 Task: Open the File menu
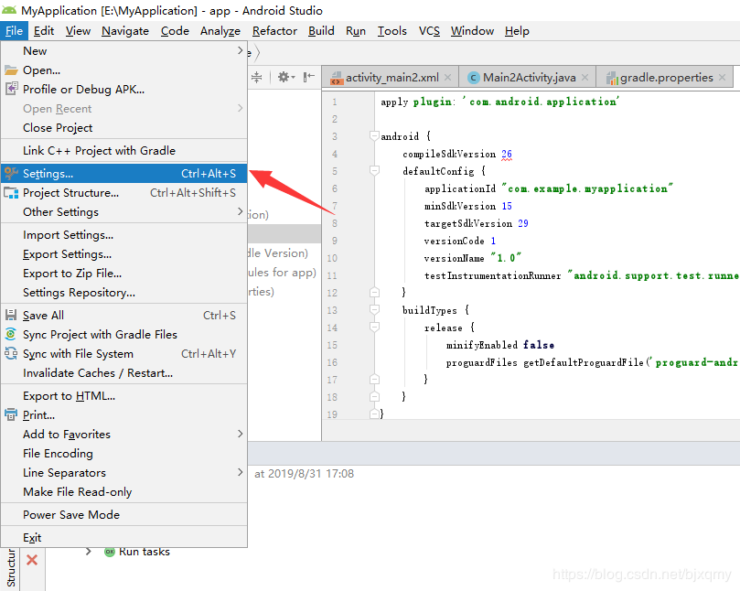tap(14, 31)
